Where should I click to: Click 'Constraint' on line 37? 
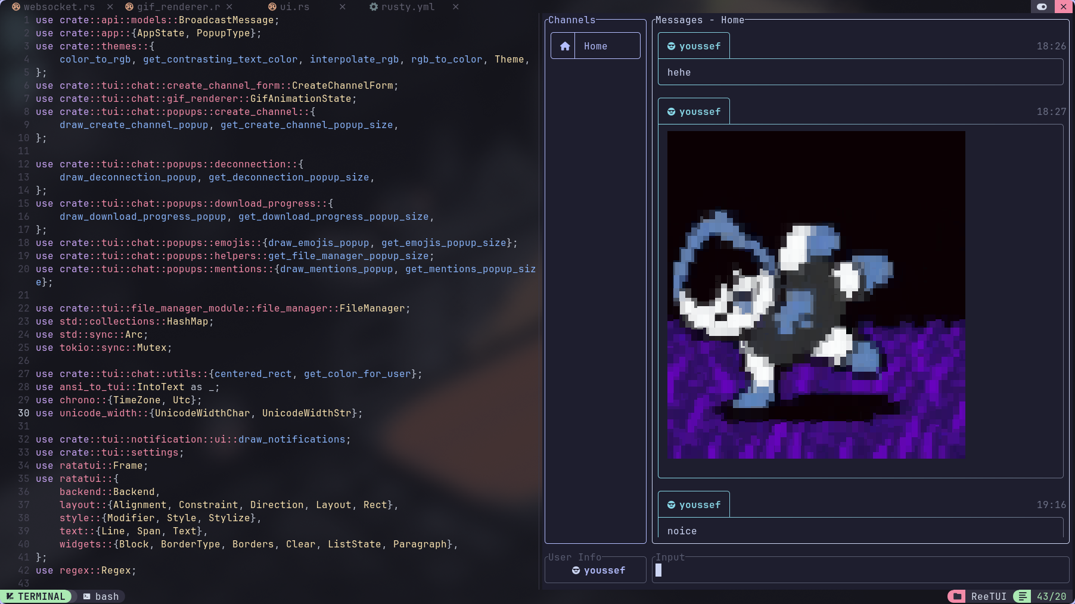click(x=208, y=505)
